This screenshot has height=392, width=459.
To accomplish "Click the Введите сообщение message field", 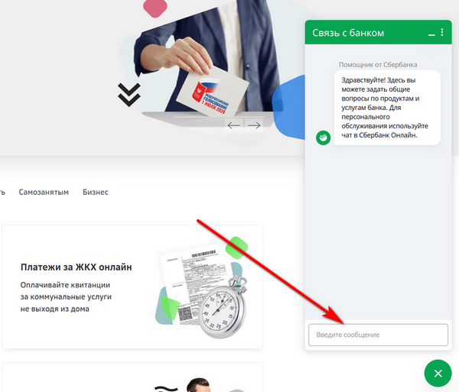I will click(378, 335).
